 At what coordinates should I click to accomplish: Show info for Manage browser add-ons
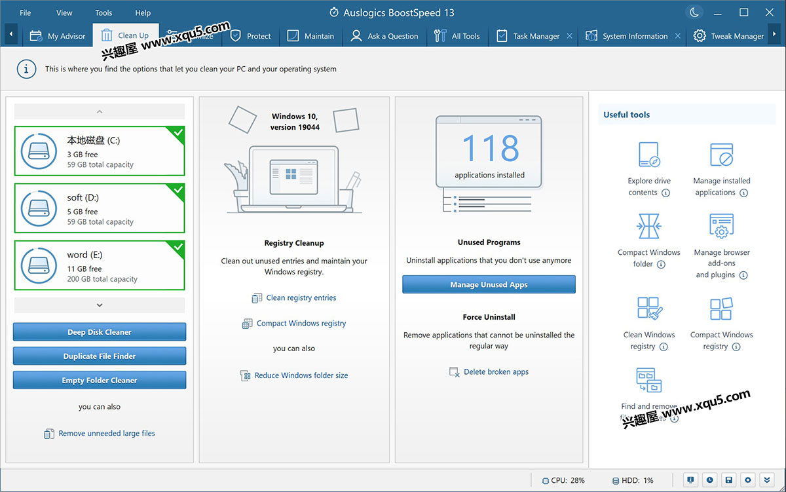coord(743,275)
